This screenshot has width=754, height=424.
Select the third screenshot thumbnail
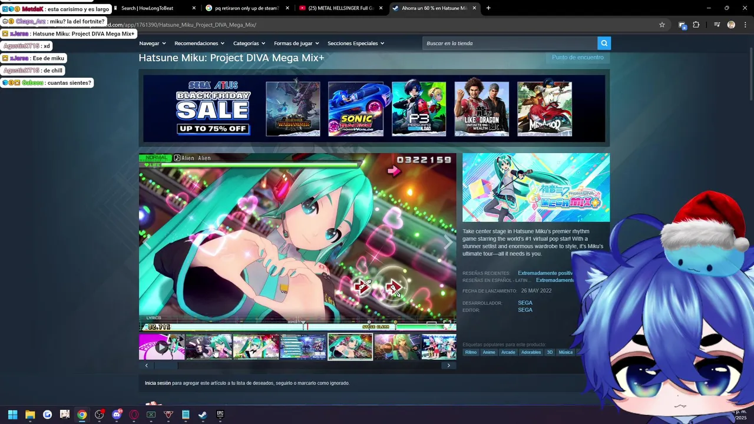[256, 347]
